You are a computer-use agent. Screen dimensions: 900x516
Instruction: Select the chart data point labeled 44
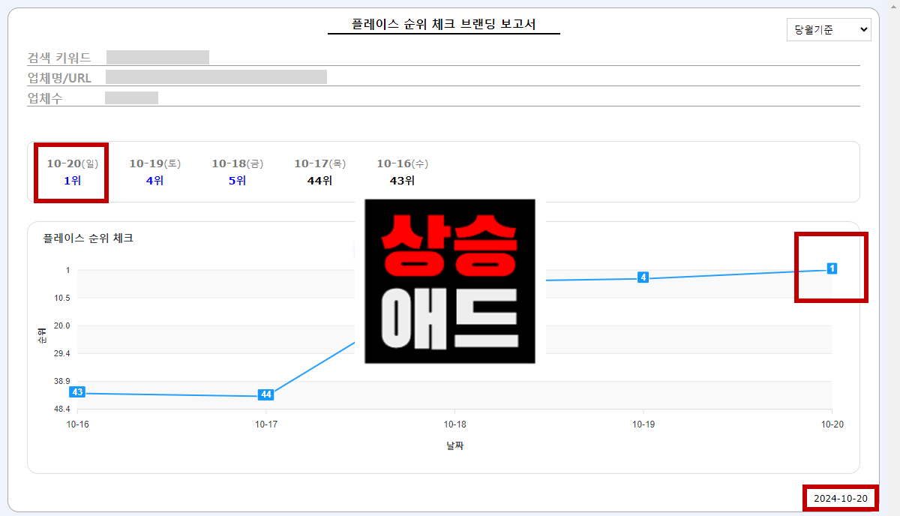[265, 394]
